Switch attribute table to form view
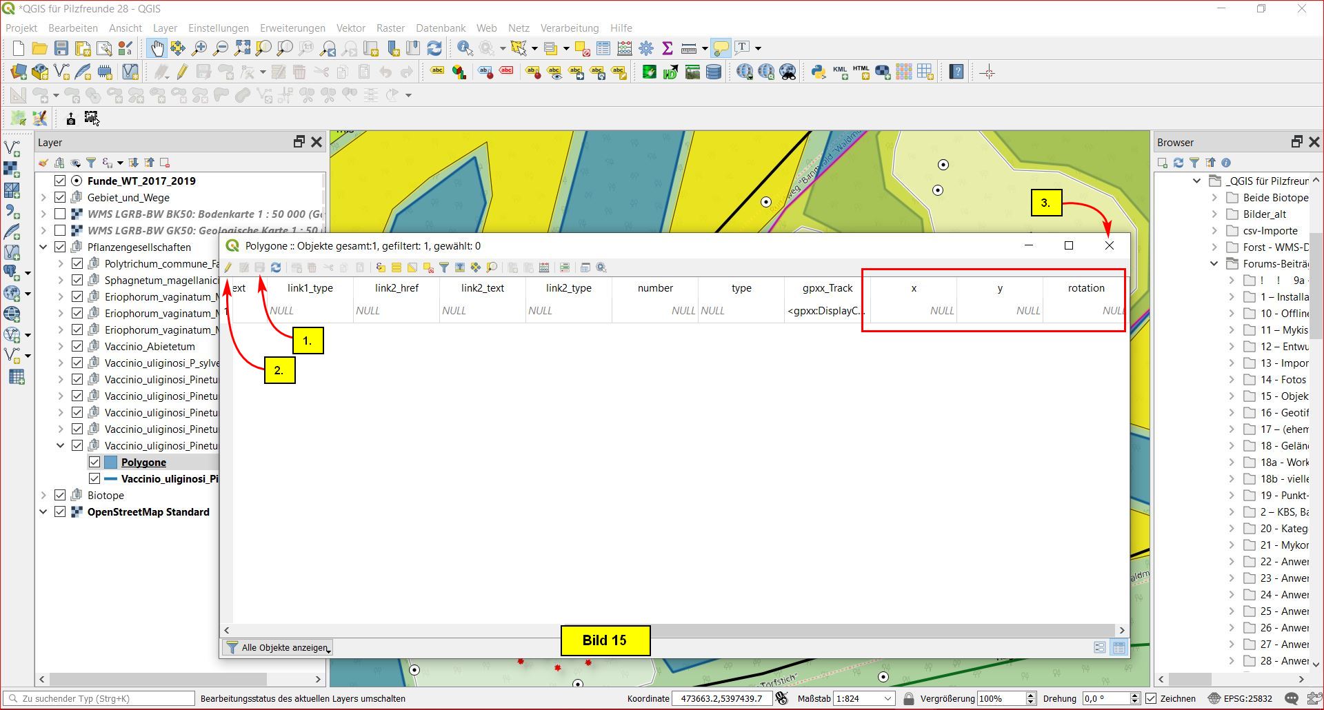This screenshot has width=1324, height=710. 1100,647
